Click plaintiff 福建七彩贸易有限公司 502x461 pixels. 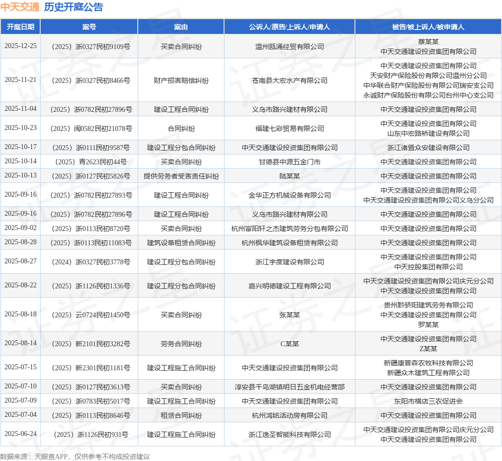pos(289,128)
